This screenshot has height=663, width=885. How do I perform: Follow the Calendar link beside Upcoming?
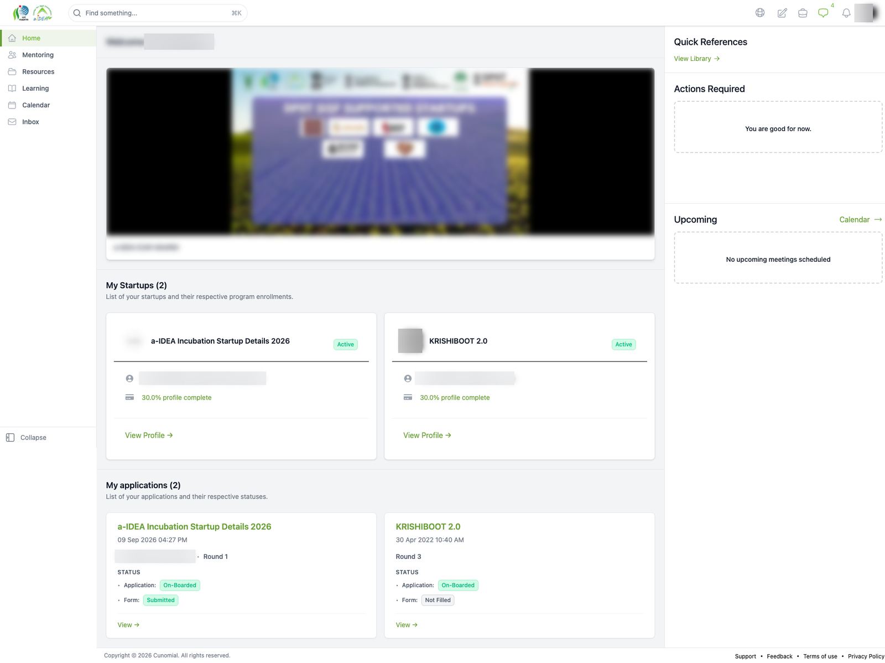[x=860, y=220]
